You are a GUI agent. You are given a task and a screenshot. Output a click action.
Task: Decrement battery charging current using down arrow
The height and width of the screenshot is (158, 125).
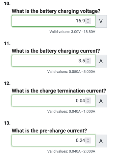tap(88, 62)
